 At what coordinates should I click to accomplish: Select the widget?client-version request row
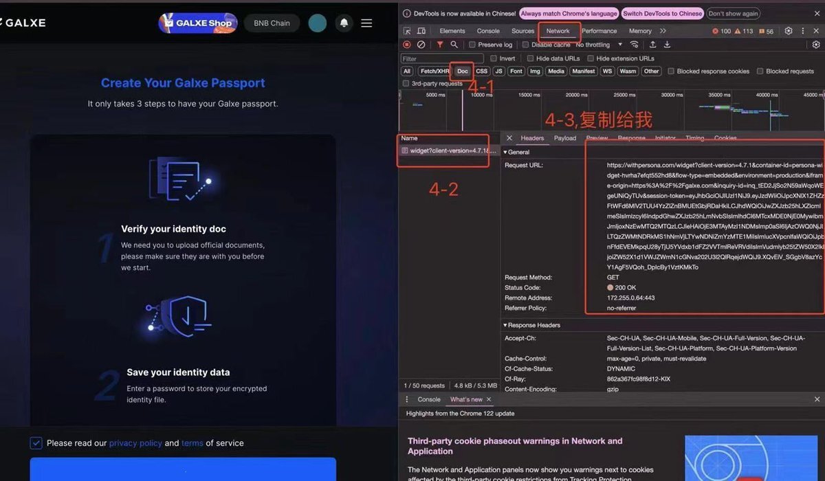point(449,150)
